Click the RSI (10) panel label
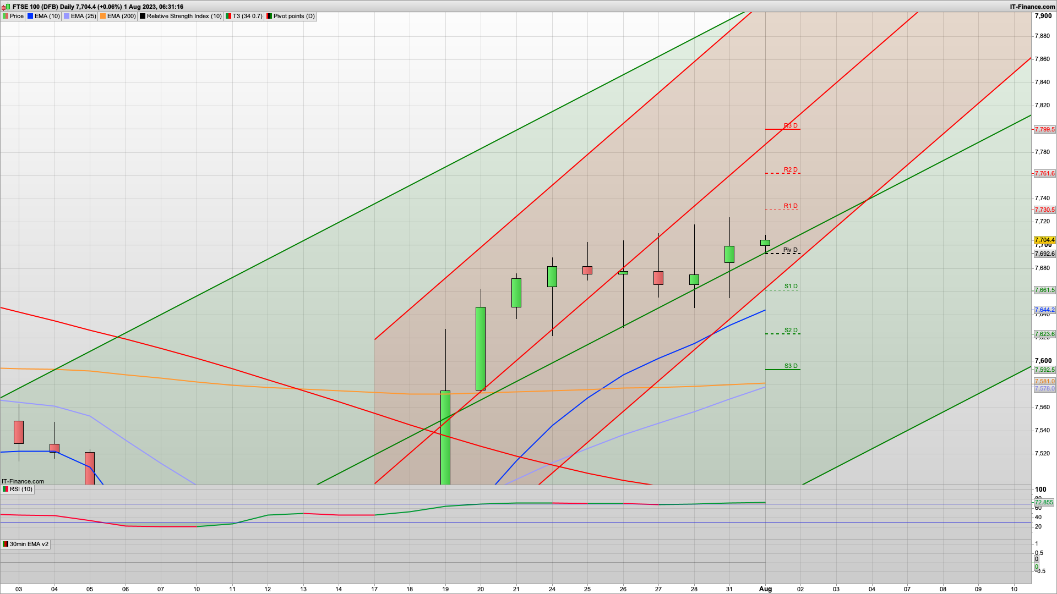 coord(18,489)
